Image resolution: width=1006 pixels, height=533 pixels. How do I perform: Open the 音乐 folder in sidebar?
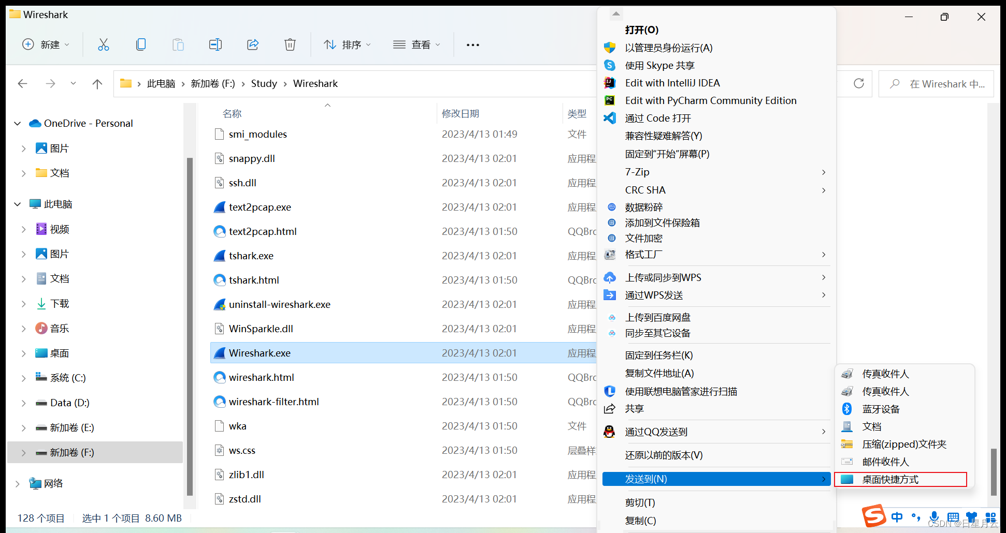click(60, 329)
